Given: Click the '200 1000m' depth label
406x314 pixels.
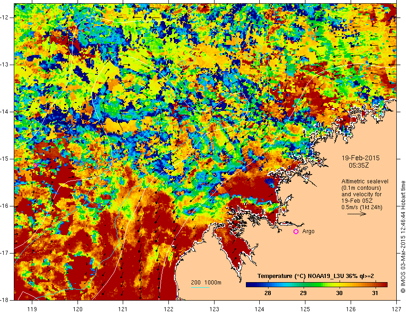Looking at the screenshot, I should point(206,283).
